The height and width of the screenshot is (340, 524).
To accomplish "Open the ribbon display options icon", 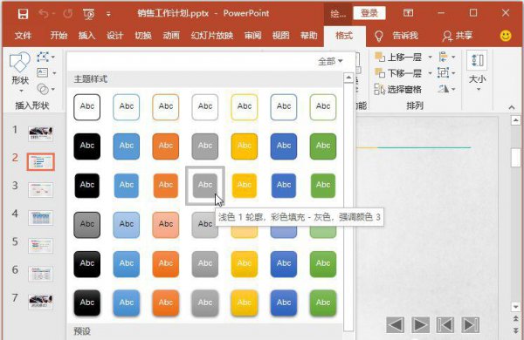I will [x=408, y=13].
